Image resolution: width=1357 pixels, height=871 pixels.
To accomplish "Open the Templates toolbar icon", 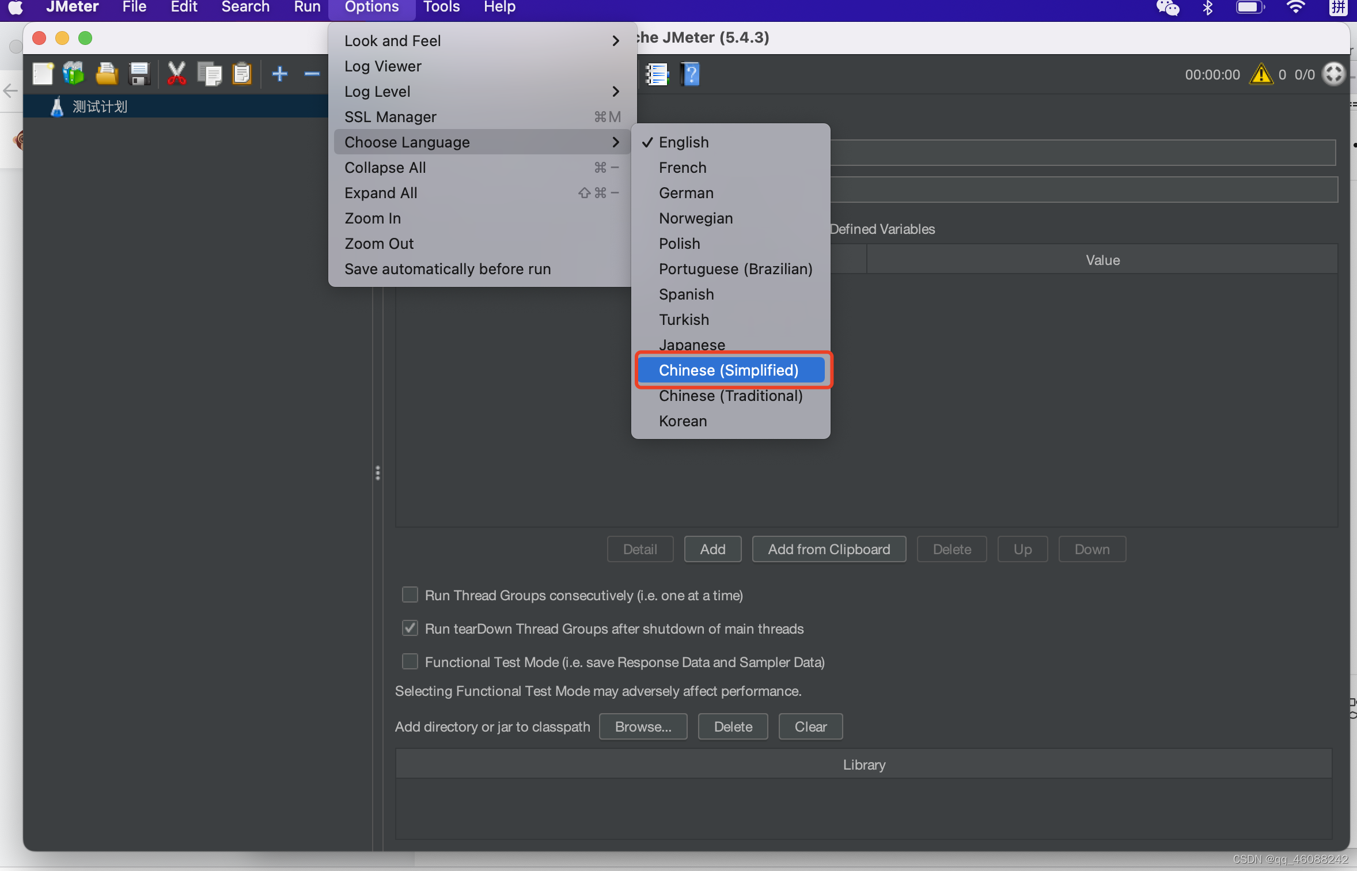I will (x=74, y=74).
